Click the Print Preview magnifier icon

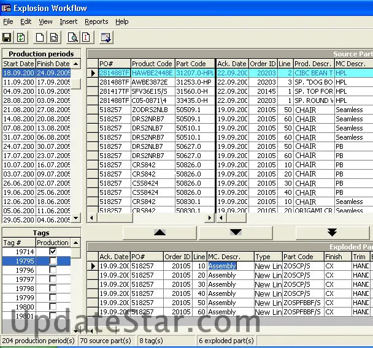72,37
